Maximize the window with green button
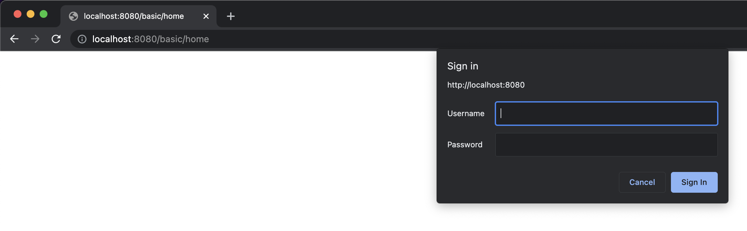Image resolution: width=747 pixels, height=231 pixels. coord(44,14)
